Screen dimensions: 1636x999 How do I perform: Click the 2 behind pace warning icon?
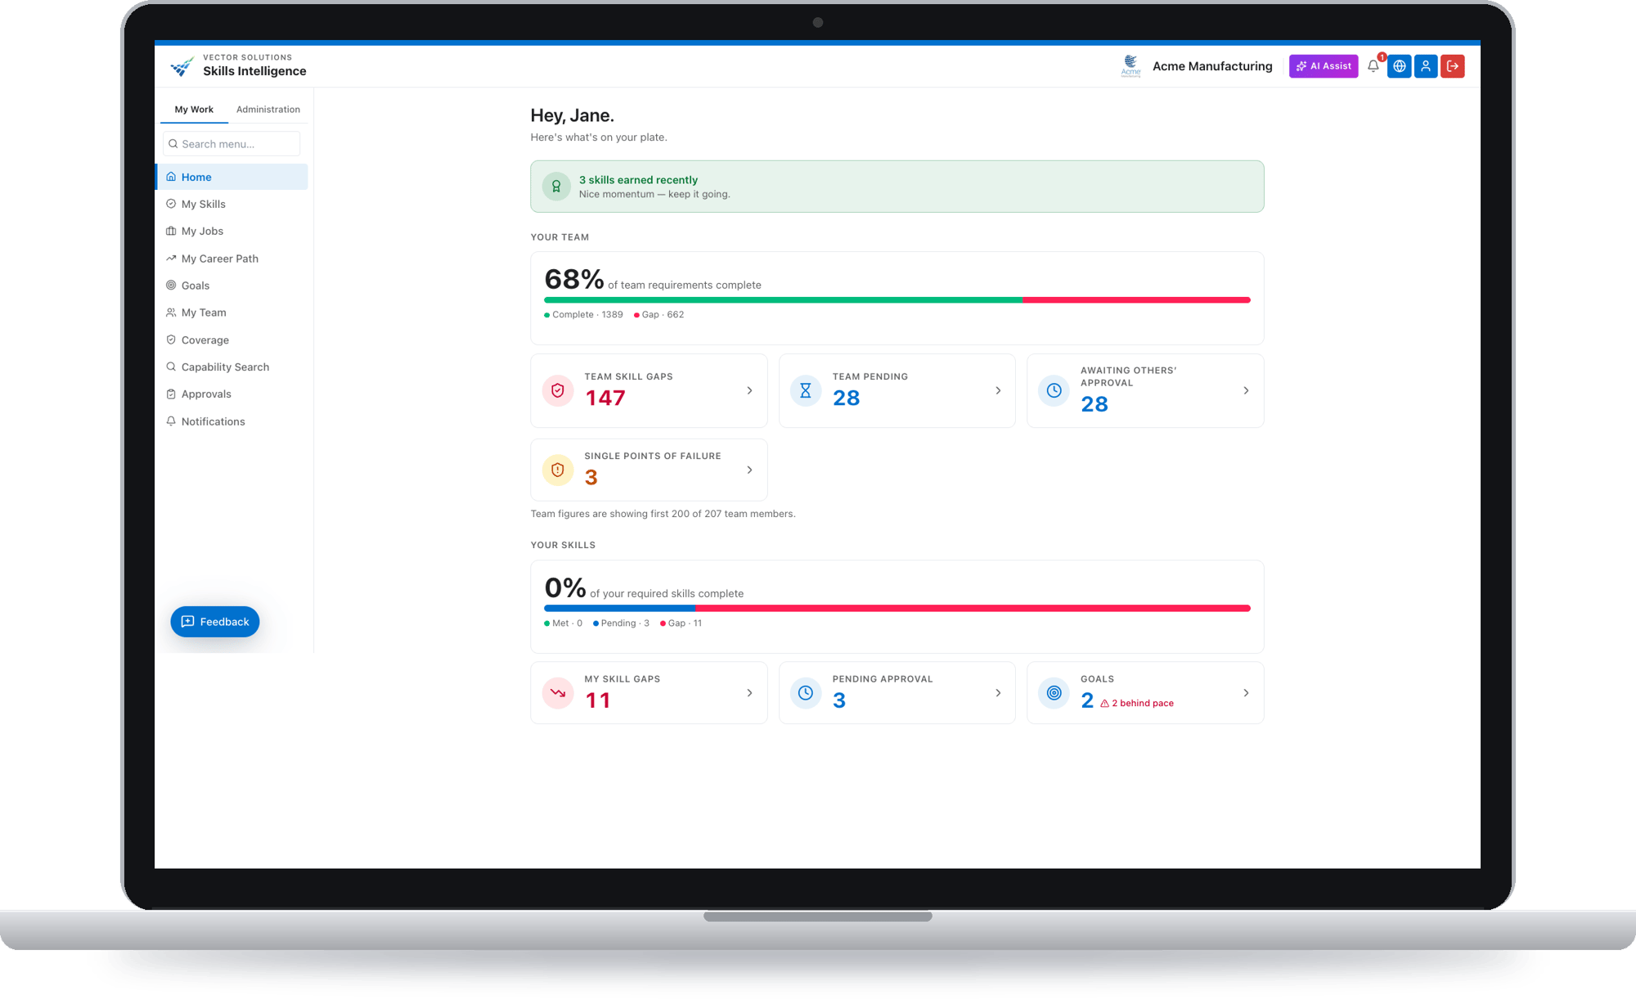[1104, 704]
